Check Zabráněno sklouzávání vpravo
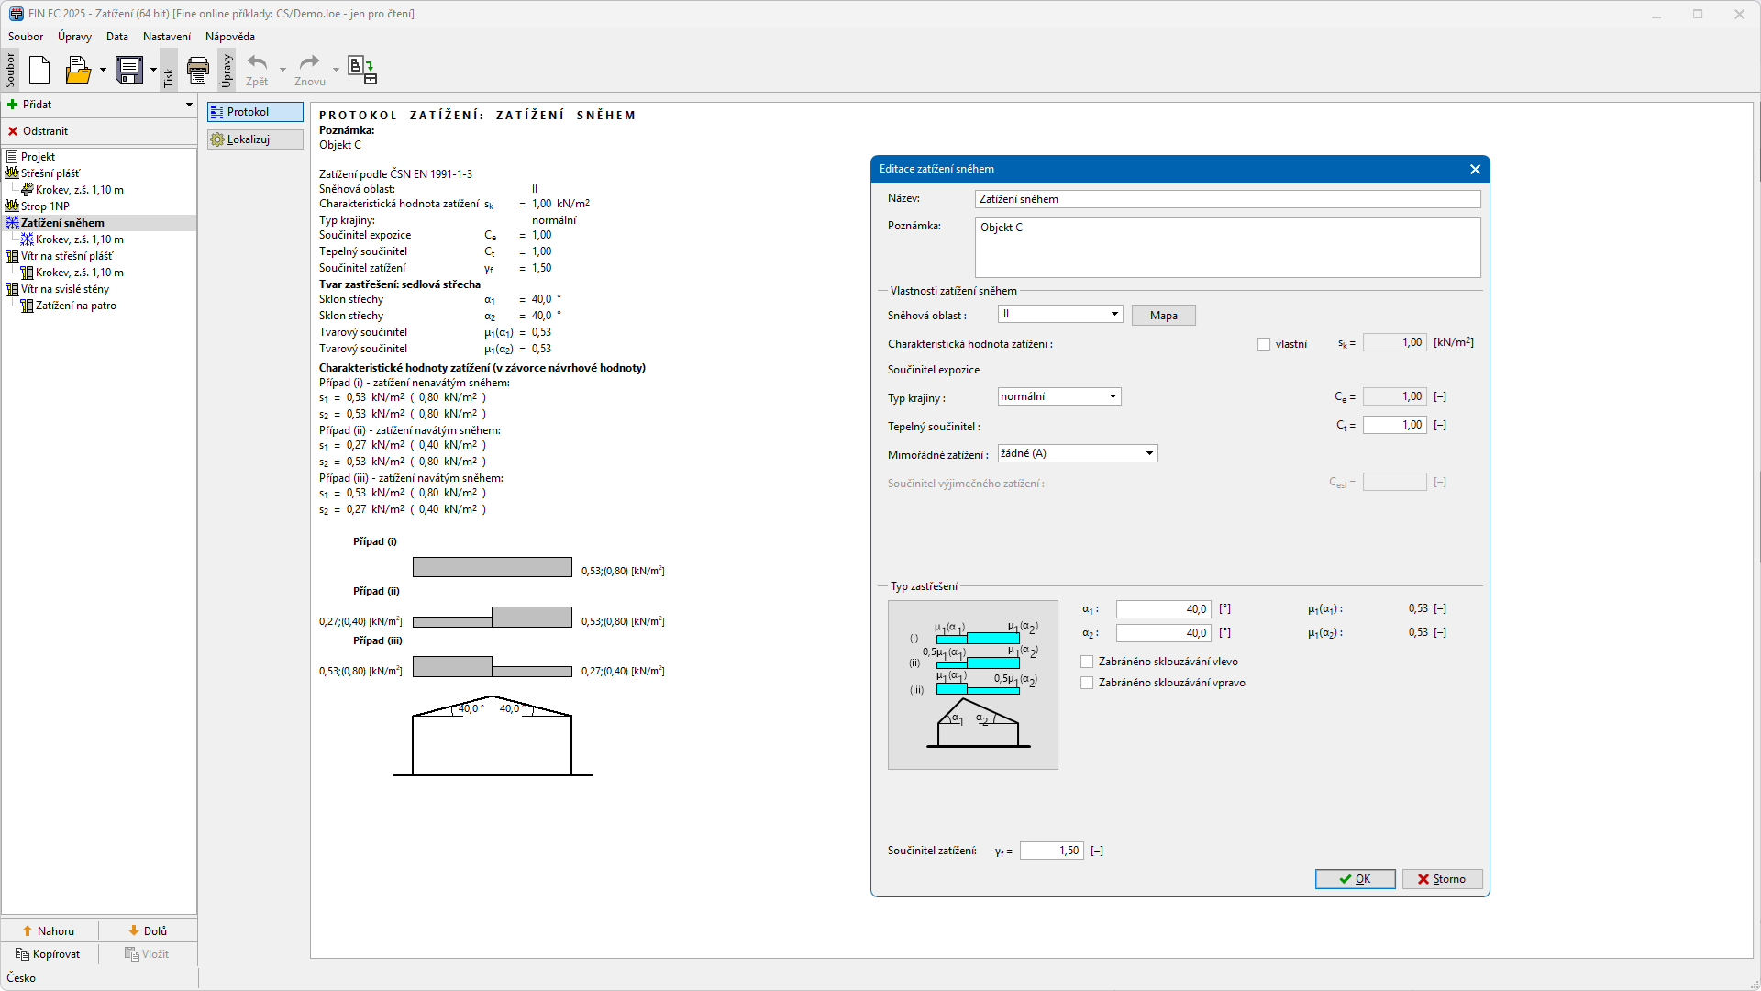1761x991 pixels. click(1087, 683)
